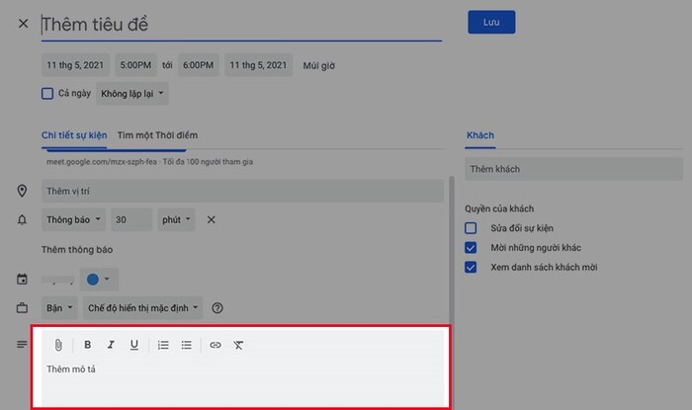
Task: Open the Không lặp lại dropdown
Action: coord(131,94)
